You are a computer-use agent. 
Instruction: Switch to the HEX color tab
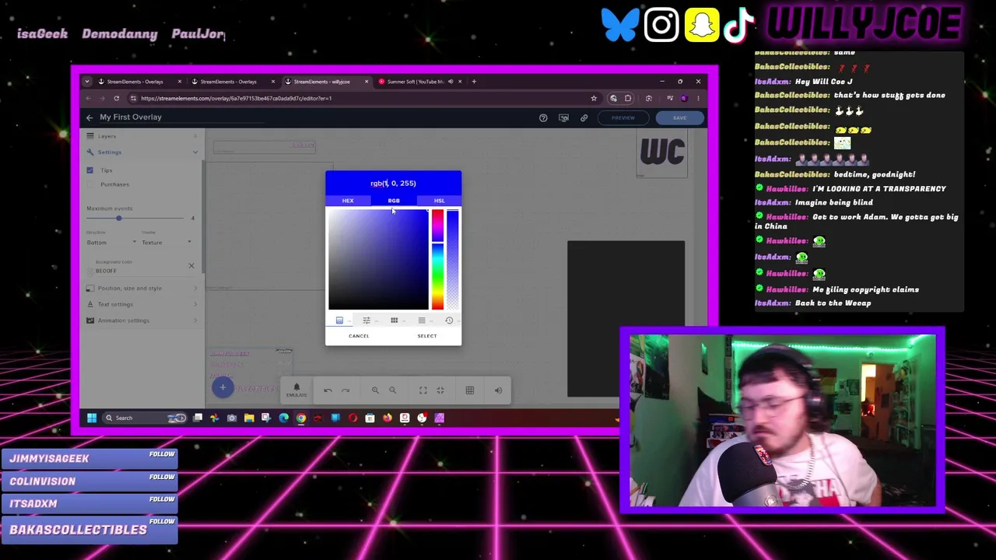tap(348, 201)
